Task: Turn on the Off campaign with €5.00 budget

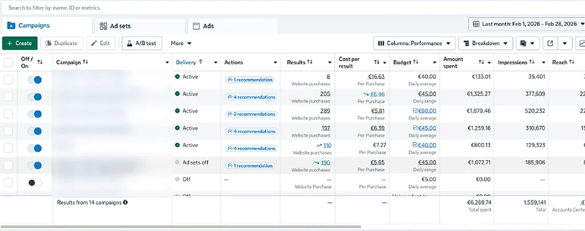Action: pyautogui.click(x=35, y=183)
